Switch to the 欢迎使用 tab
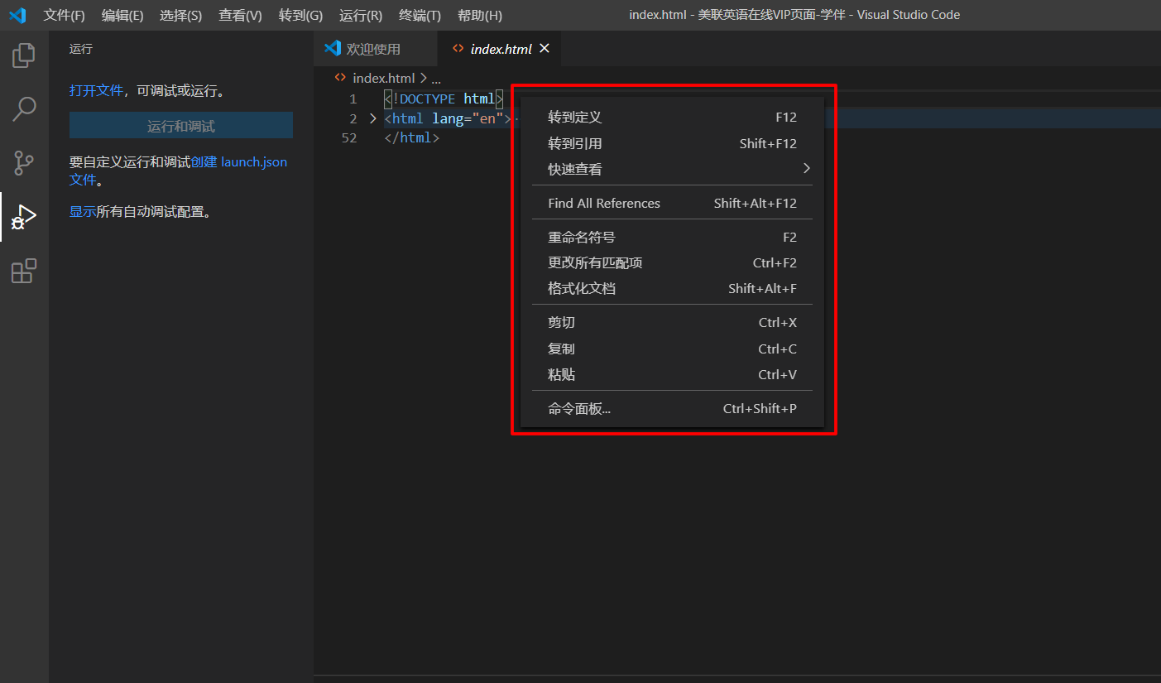Screen dimensions: 1161x683 coord(376,49)
